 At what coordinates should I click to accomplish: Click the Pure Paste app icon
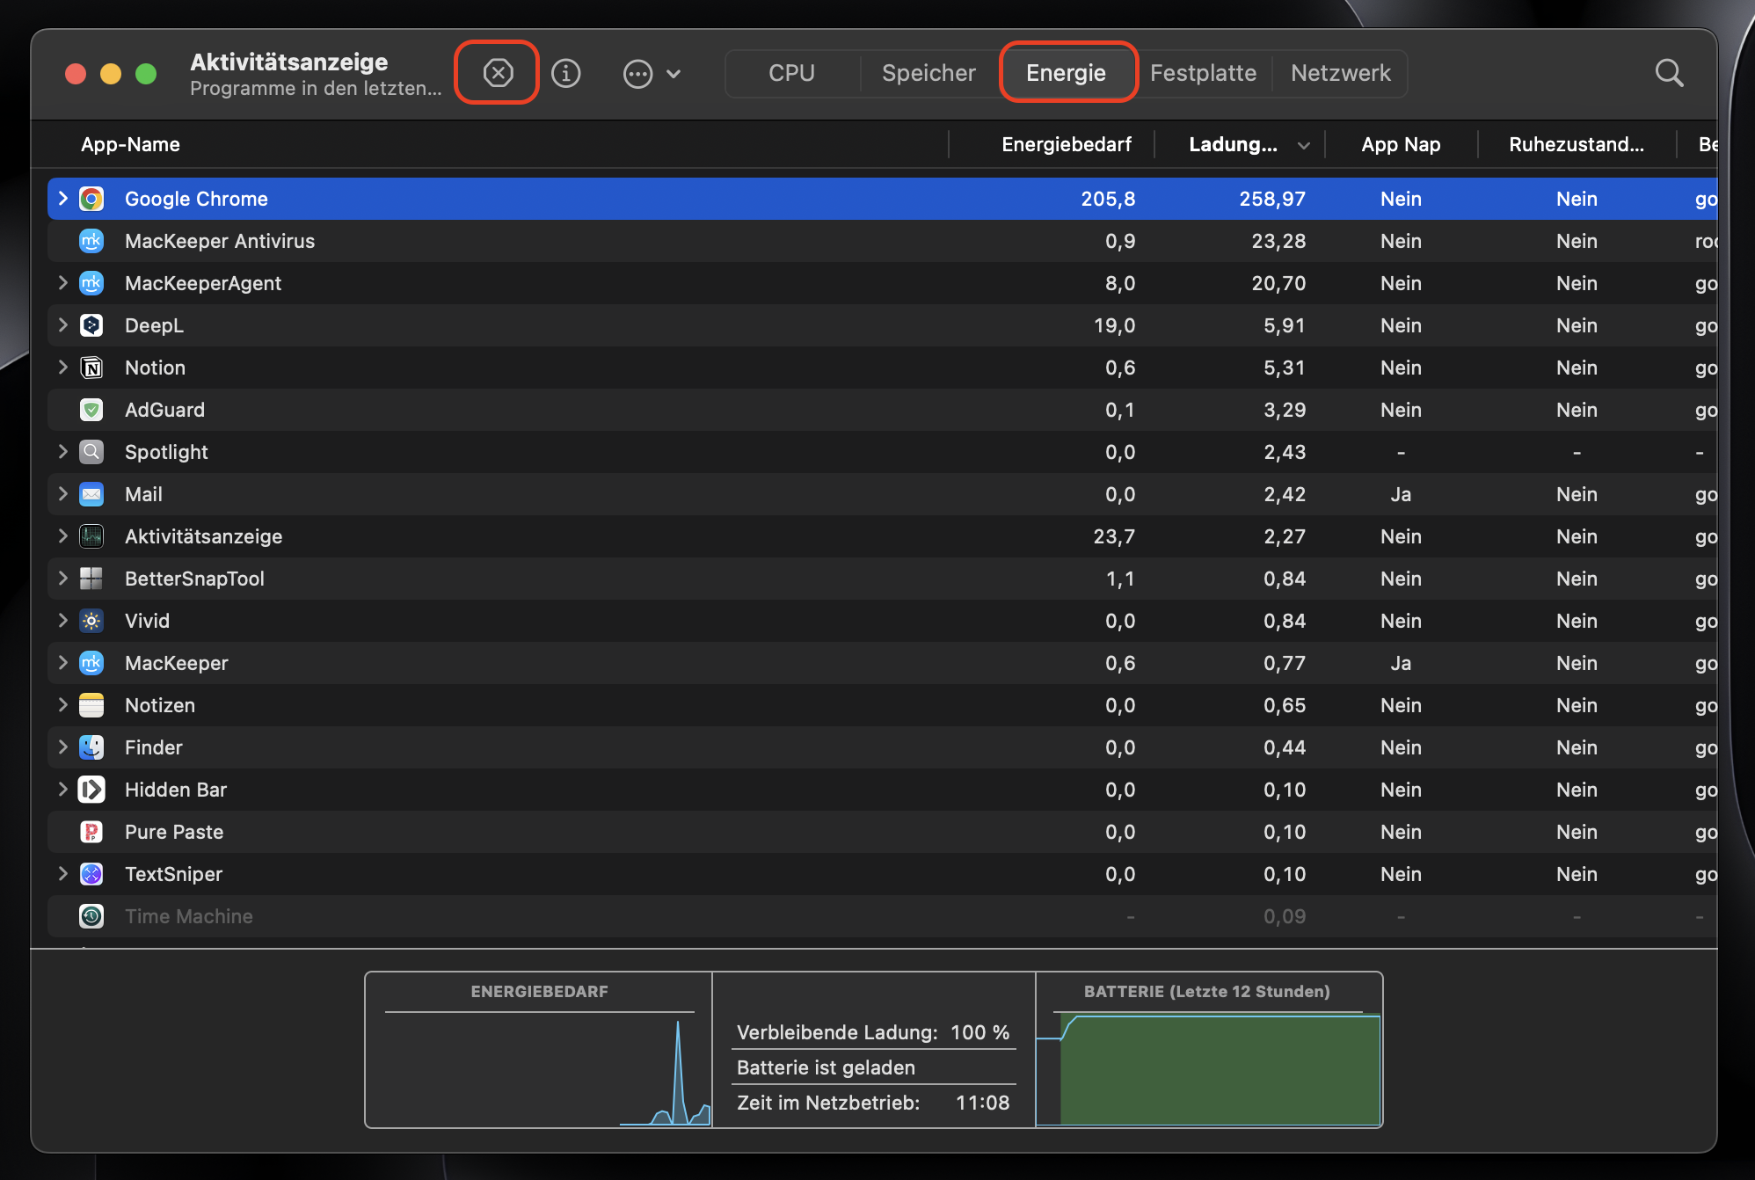tap(91, 832)
